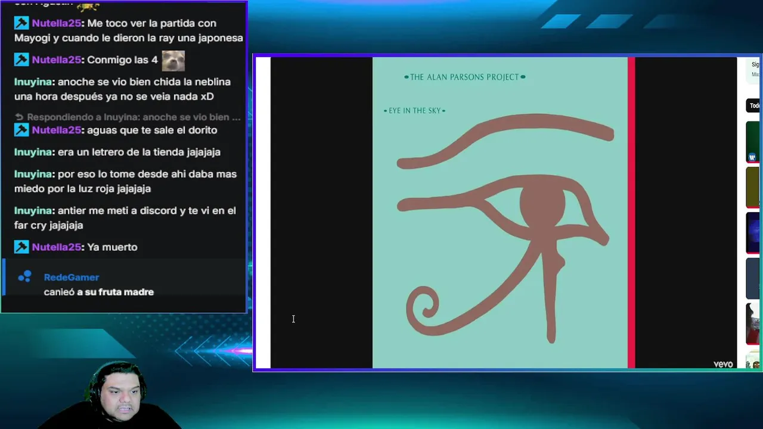
Task: Click the reply arrow before "Respondiendo a Inuyina"
Action: (18, 117)
